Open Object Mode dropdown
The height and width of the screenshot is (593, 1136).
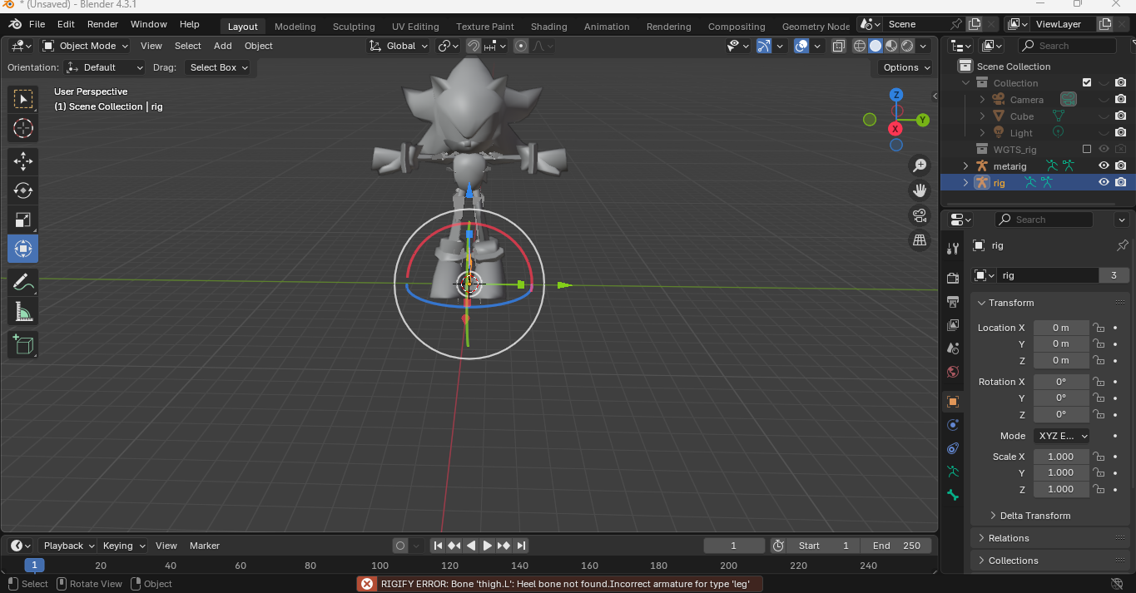85,46
